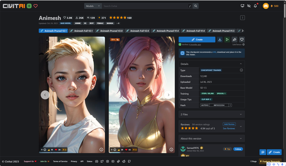Go to the next gallery image
The width and height of the screenshot is (286, 166).
click(x=168, y=95)
